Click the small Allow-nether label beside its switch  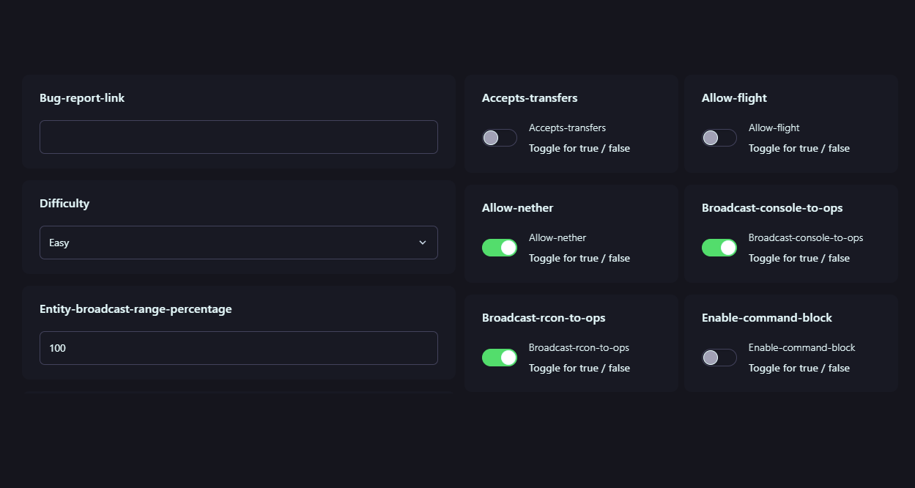tap(557, 238)
